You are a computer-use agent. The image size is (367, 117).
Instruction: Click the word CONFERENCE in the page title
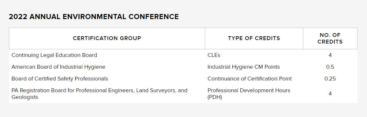(x=154, y=17)
